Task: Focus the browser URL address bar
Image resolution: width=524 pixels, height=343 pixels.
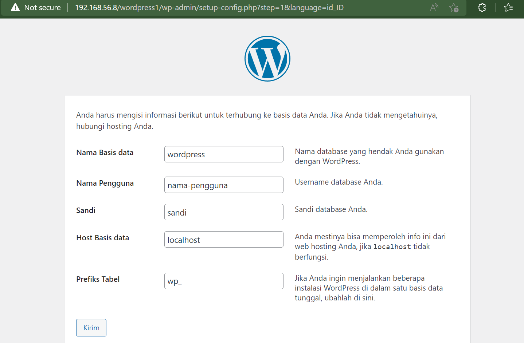Action: (219, 8)
